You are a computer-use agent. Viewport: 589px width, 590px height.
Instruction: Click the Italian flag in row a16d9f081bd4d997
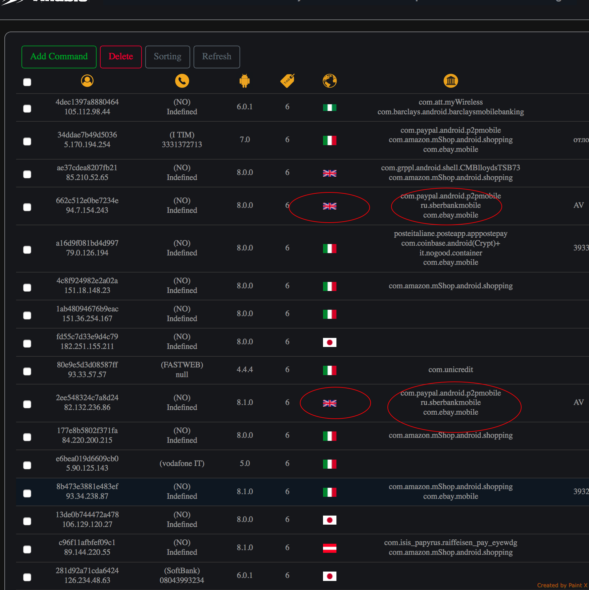[330, 248]
